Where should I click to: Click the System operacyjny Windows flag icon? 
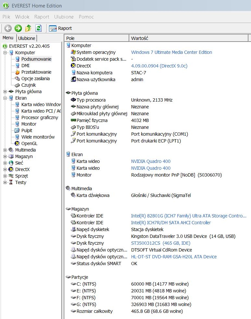point(73,52)
